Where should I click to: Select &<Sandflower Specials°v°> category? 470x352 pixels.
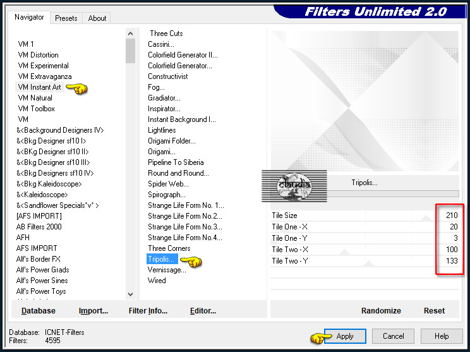click(x=57, y=205)
